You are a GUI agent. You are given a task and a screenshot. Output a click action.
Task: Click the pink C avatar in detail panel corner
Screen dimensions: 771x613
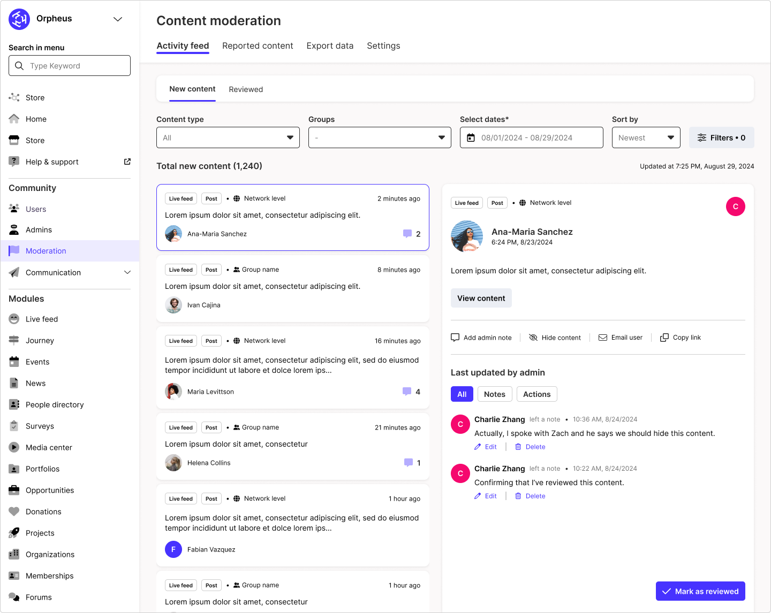click(x=736, y=206)
